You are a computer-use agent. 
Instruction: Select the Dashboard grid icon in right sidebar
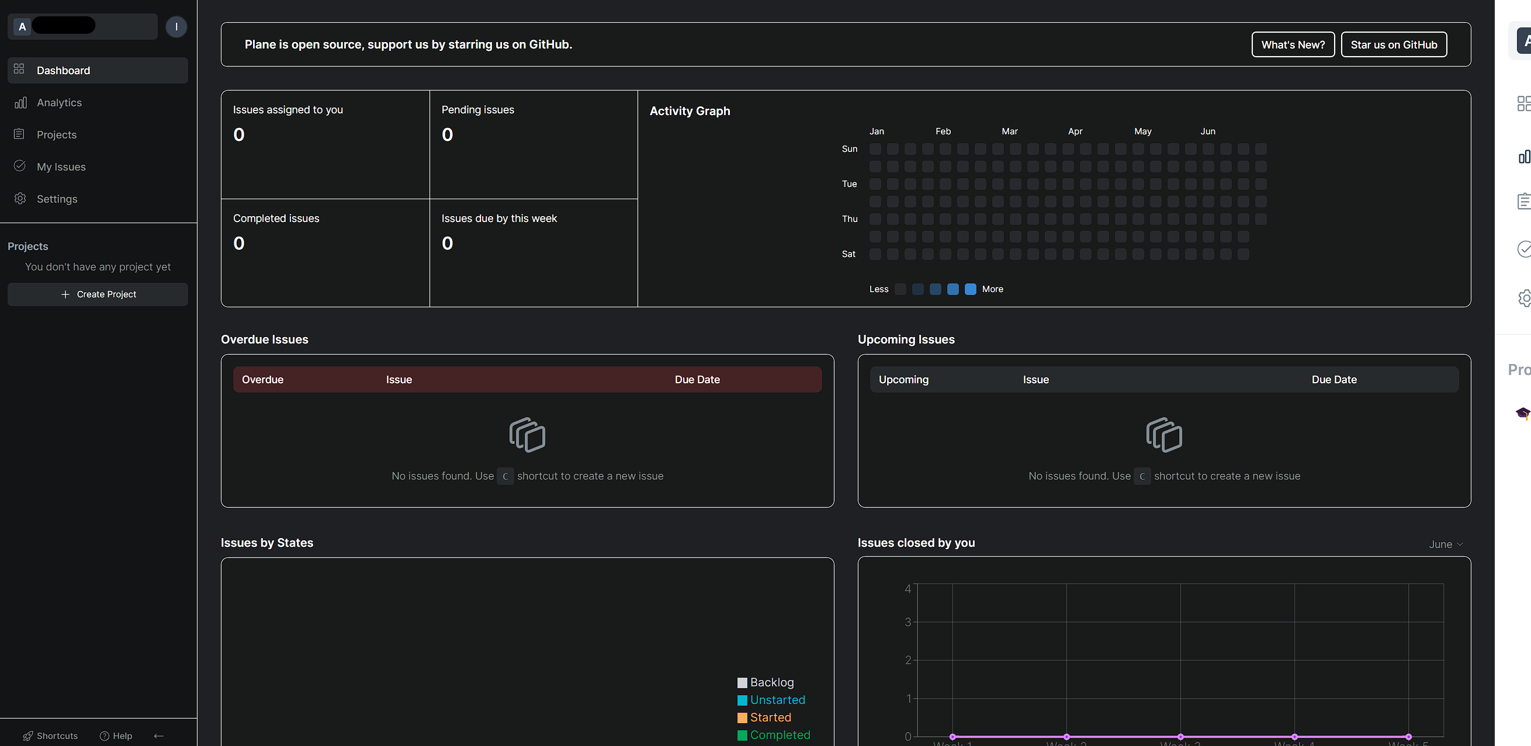tap(1523, 103)
